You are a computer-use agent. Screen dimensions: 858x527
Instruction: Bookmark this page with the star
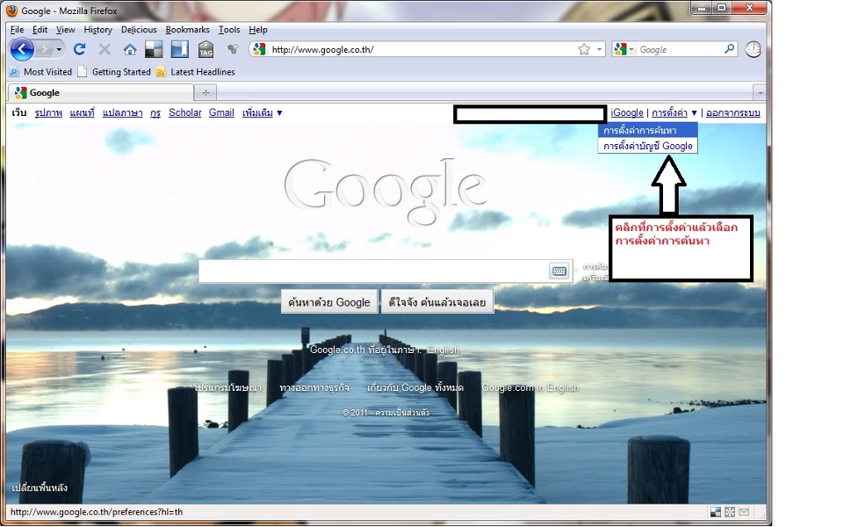(584, 49)
